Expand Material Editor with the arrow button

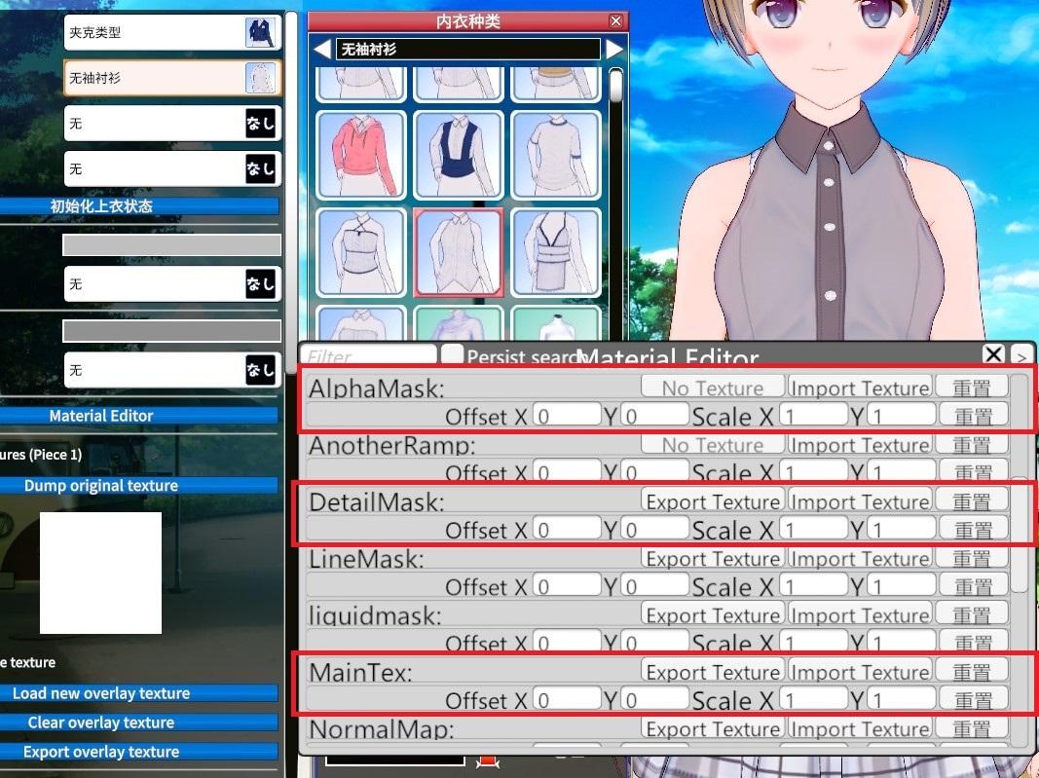1021,355
